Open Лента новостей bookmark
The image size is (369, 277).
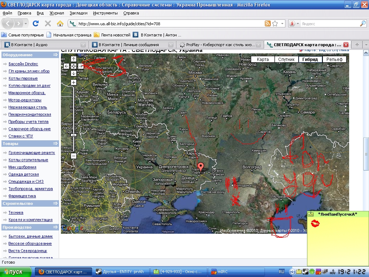click(112, 35)
